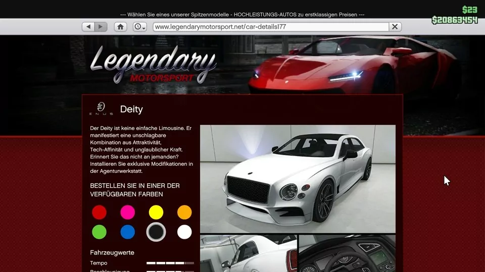Click the 'Bestellen Sie in einer der verfügbaren Farben' heading
Screen dimensions: 485x272
pyautogui.click(x=135, y=190)
